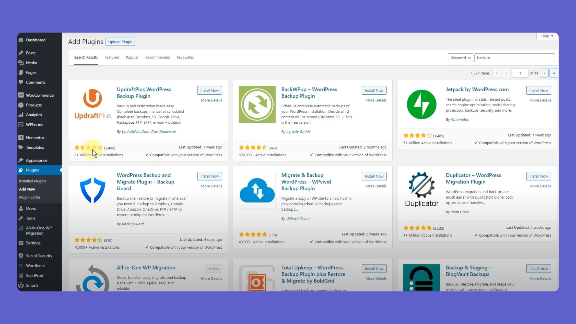Install BlogVault Backups plugin now

pyautogui.click(x=539, y=269)
